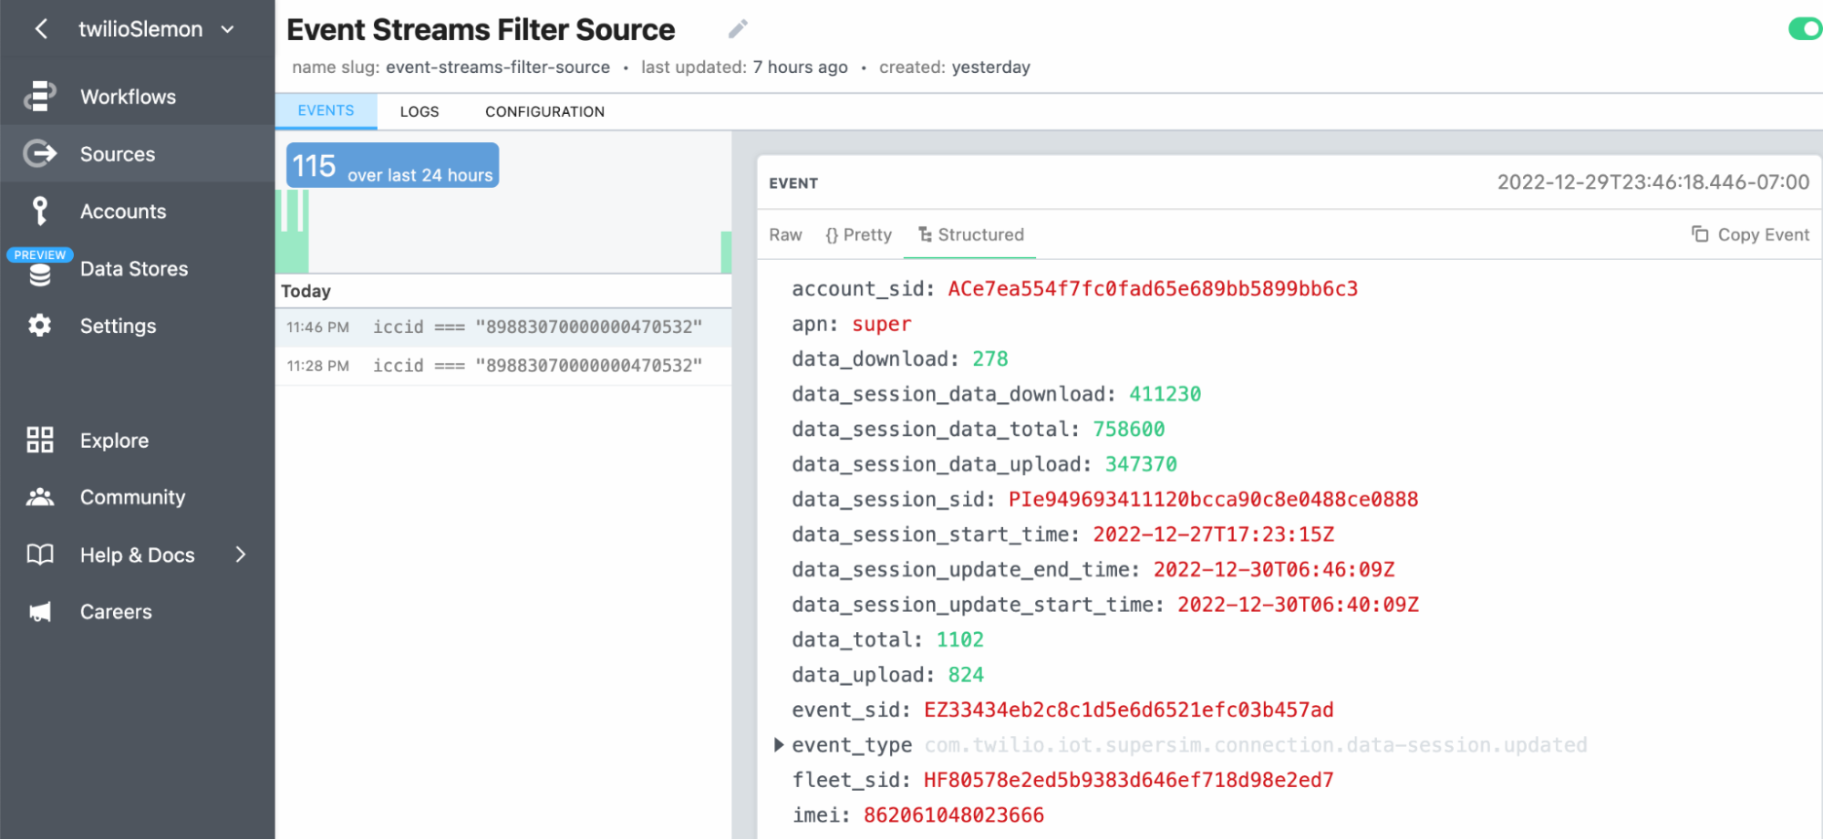Viewport: 1823px width, 840px height.
Task: Switch to the CONFIGURATION tab
Action: pyautogui.click(x=544, y=111)
